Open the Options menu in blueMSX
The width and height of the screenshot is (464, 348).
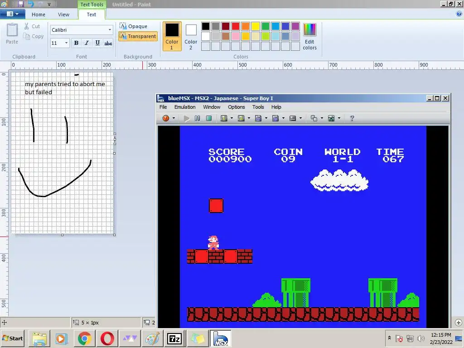click(236, 107)
